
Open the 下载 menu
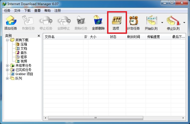(x=27, y=11)
